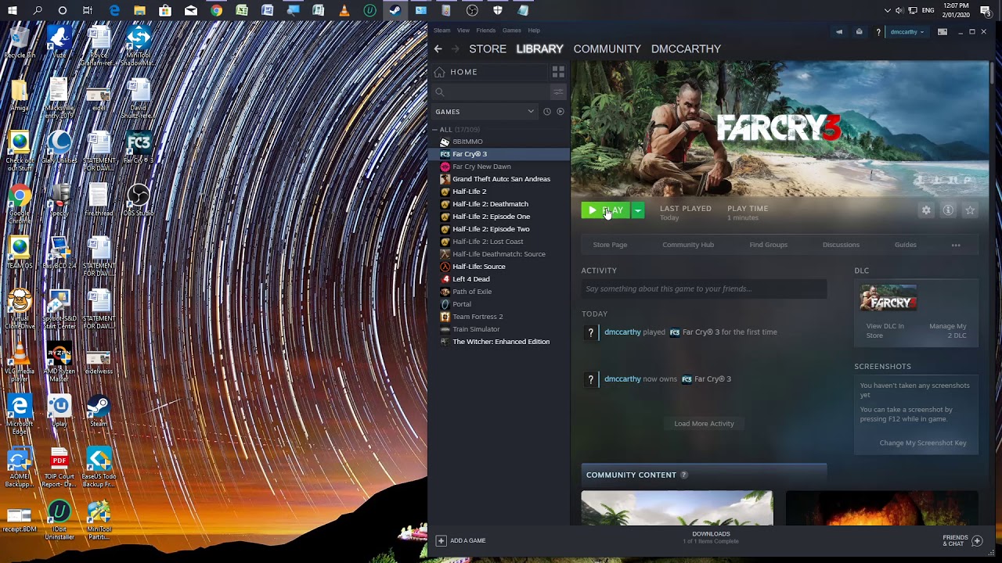Viewport: 1002px width, 563px height.
Task: Open the DMCCARTHY profile tab
Action: click(686, 48)
